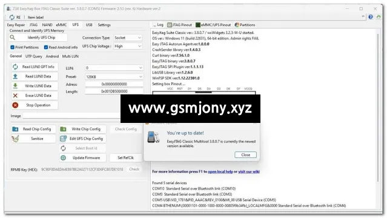Select the UFS tab
The height and width of the screenshot is (218, 387).
[76, 25]
